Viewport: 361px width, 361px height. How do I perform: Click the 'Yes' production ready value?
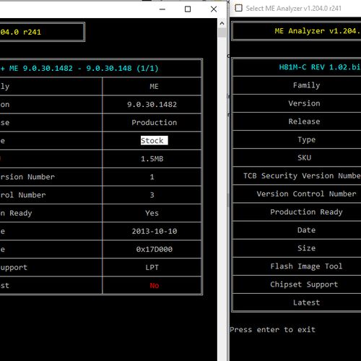click(152, 213)
